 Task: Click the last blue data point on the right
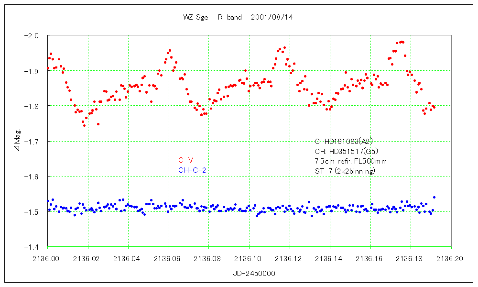click(x=434, y=197)
